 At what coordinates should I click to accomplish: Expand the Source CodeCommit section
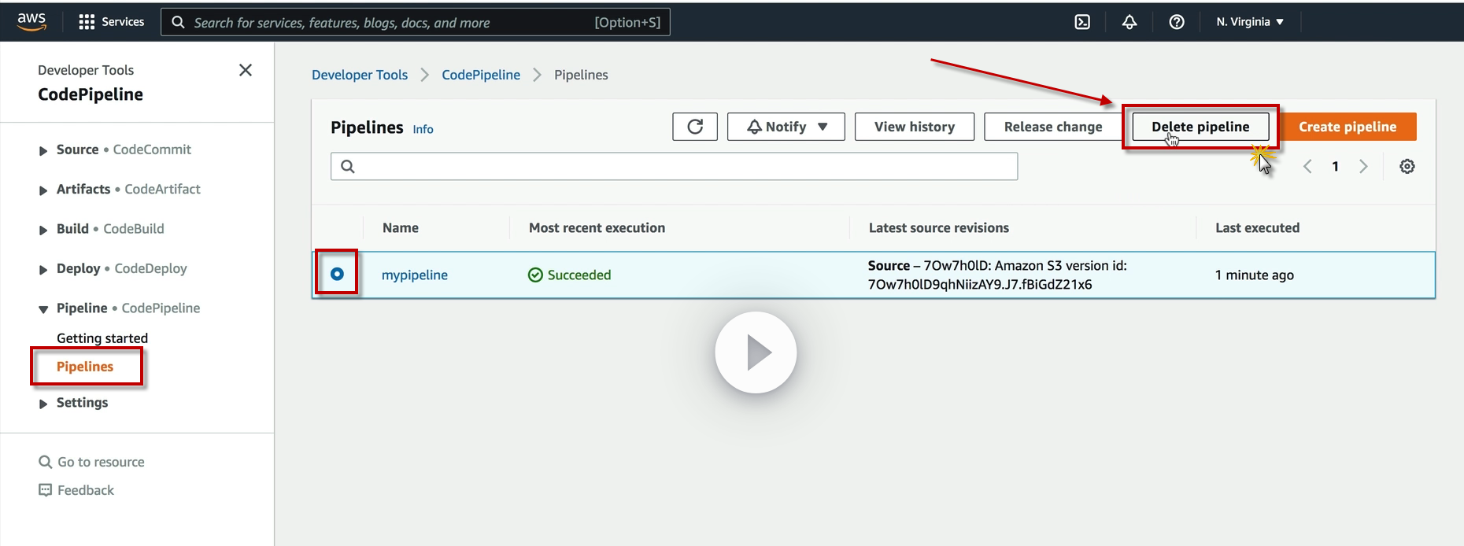(43, 150)
